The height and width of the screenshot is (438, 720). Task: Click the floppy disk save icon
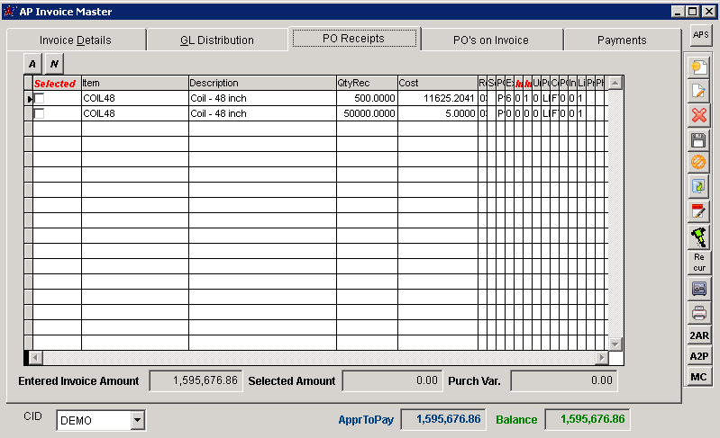(699, 139)
